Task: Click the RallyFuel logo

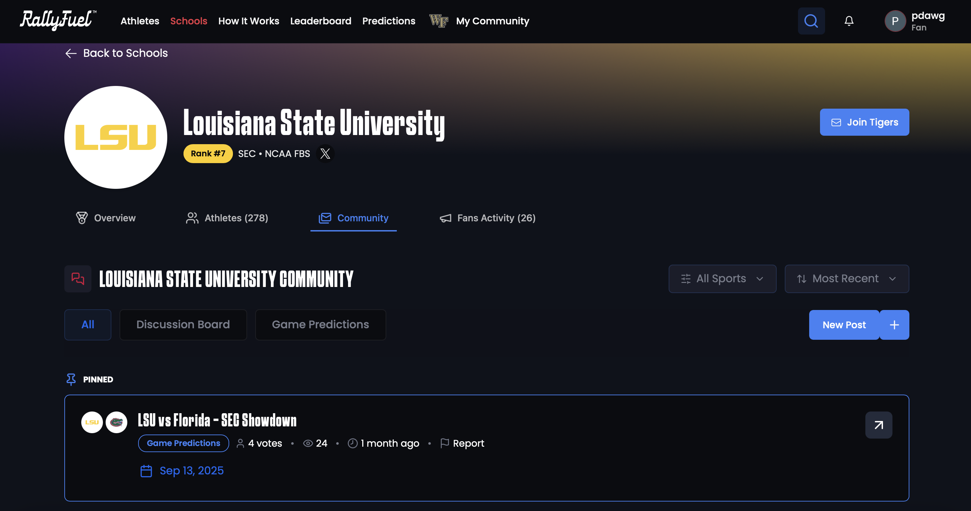Action: pos(58,20)
